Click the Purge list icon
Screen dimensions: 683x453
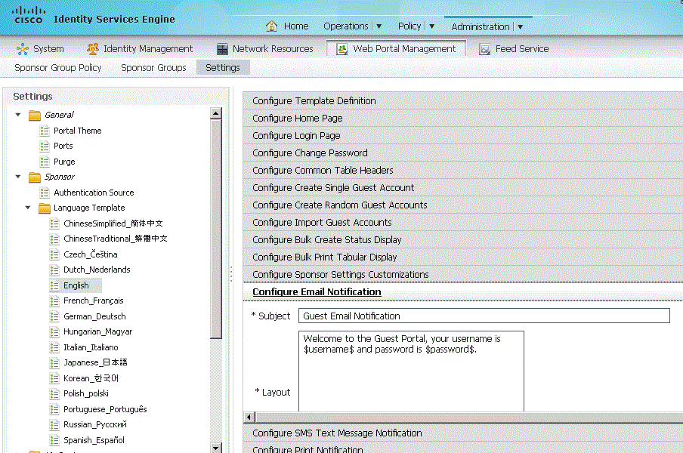(x=45, y=162)
